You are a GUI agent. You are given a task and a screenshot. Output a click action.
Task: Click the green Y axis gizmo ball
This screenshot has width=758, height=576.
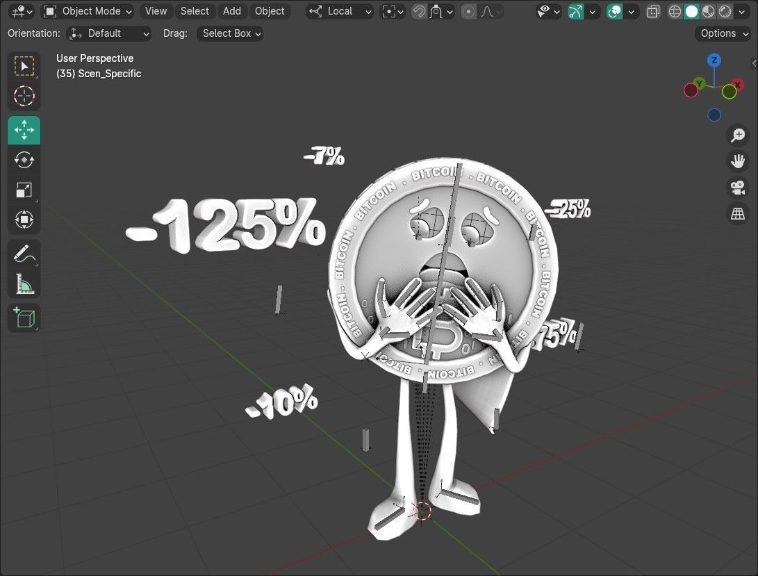699,83
